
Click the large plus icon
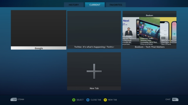point(94,71)
